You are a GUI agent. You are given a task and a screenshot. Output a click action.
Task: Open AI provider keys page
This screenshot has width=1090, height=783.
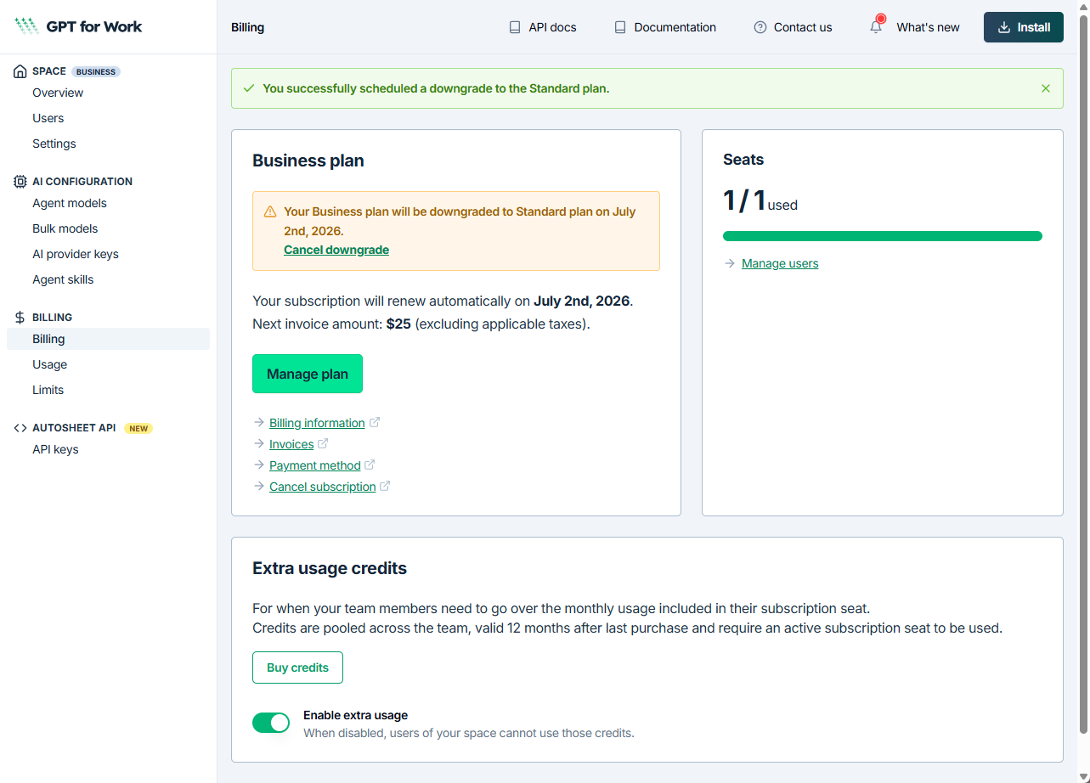pos(76,254)
